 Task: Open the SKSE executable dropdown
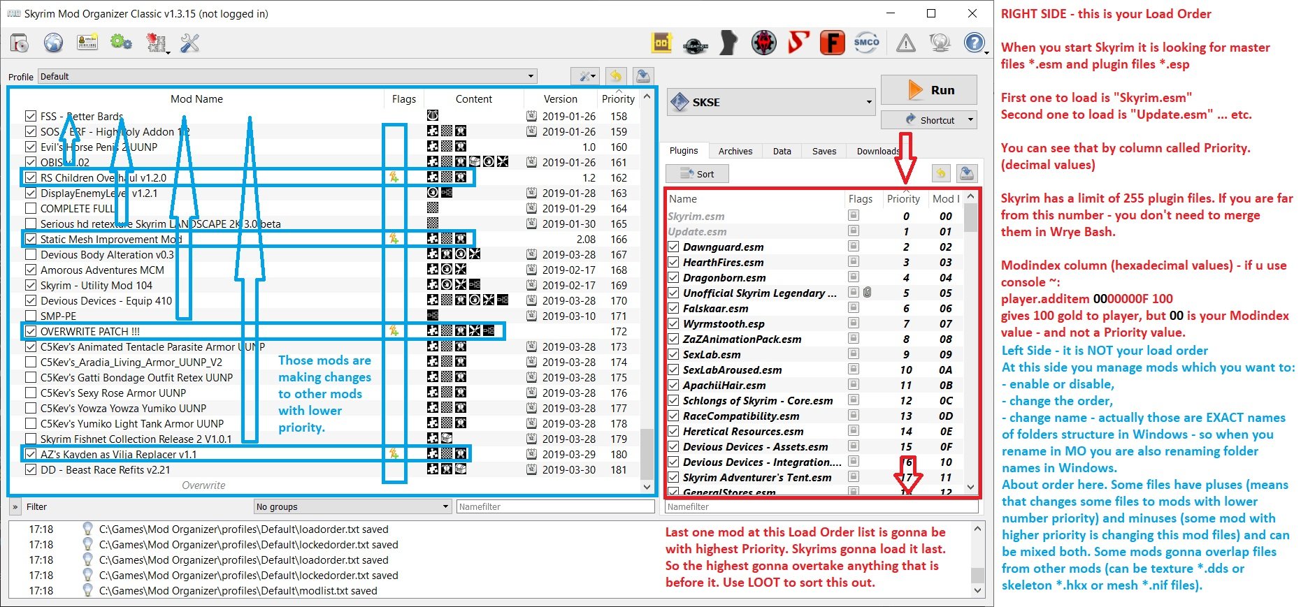point(771,102)
